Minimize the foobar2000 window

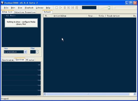[127, 3]
